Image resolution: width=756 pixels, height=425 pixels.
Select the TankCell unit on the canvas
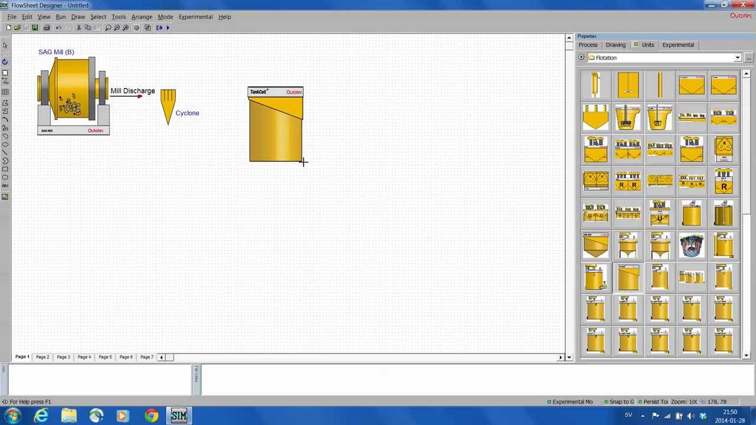[276, 124]
